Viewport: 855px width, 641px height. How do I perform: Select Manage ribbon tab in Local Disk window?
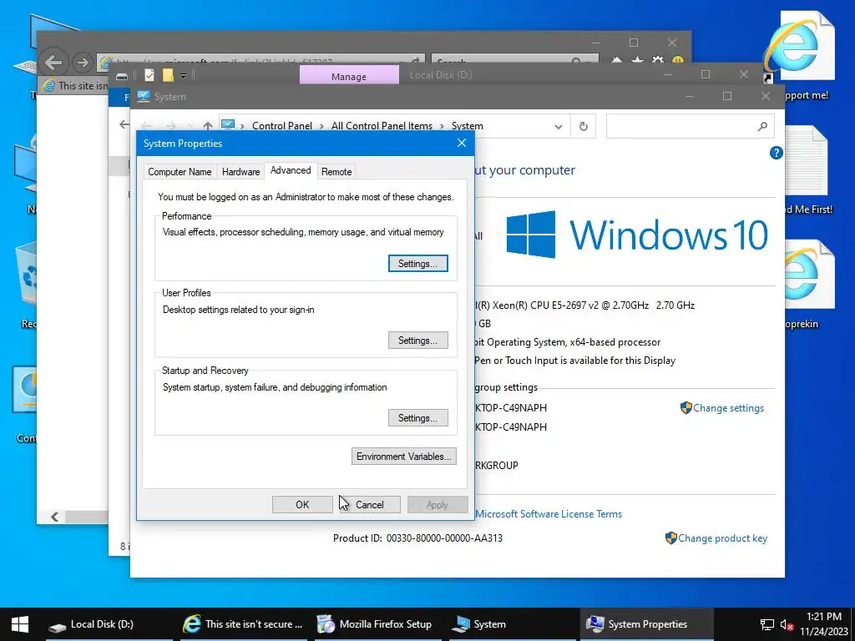point(349,76)
